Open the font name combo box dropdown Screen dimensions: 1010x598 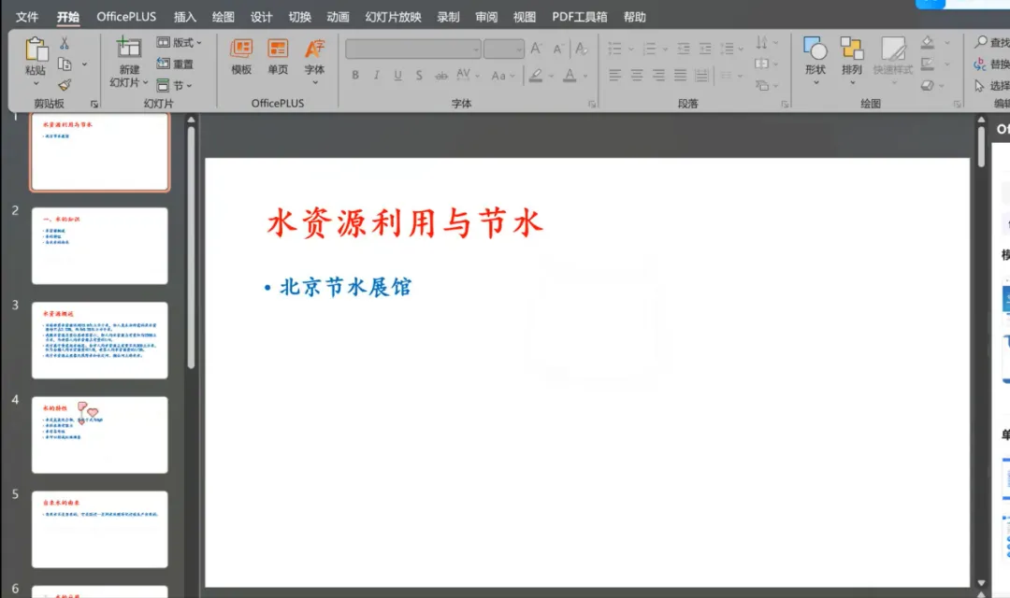point(476,50)
